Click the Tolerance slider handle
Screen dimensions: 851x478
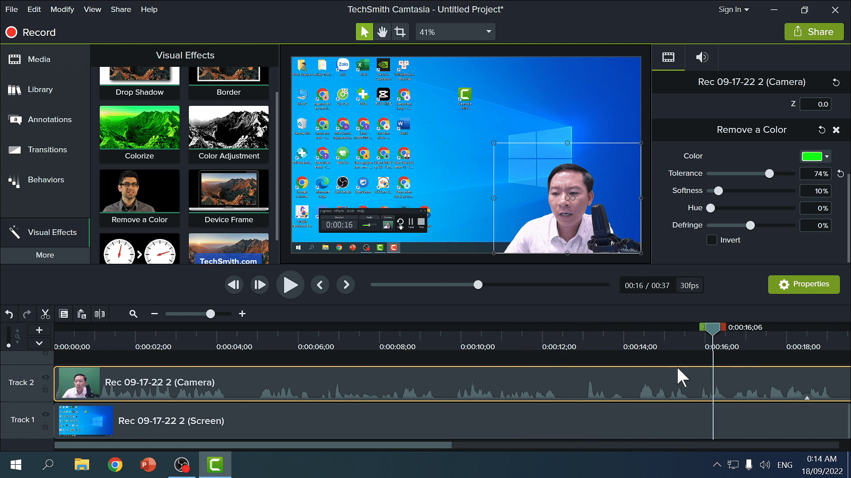(769, 174)
